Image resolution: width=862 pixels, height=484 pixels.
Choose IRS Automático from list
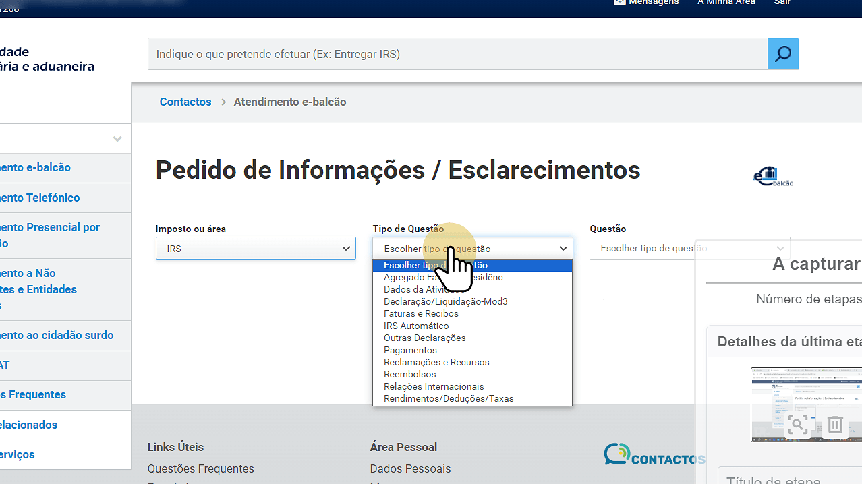click(416, 326)
